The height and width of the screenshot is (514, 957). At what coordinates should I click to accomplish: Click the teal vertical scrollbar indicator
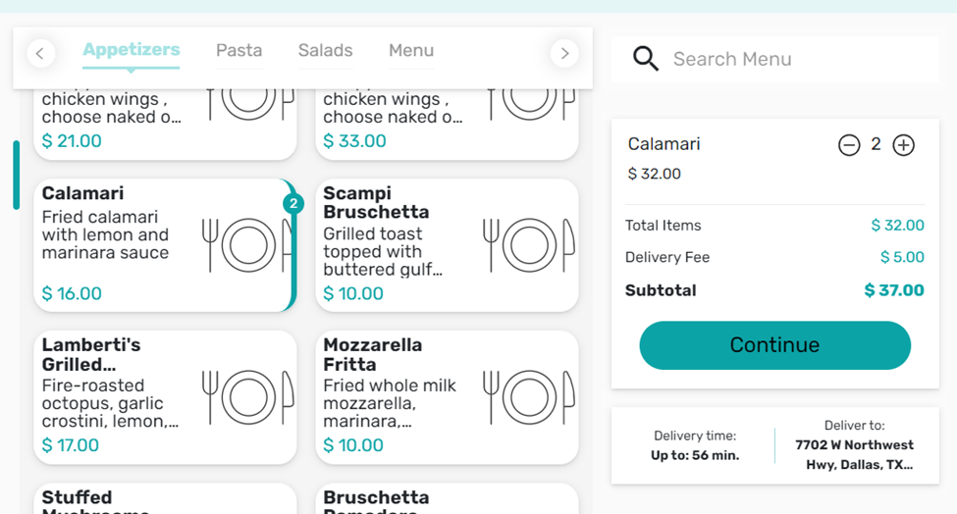pyautogui.click(x=16, y=175)
